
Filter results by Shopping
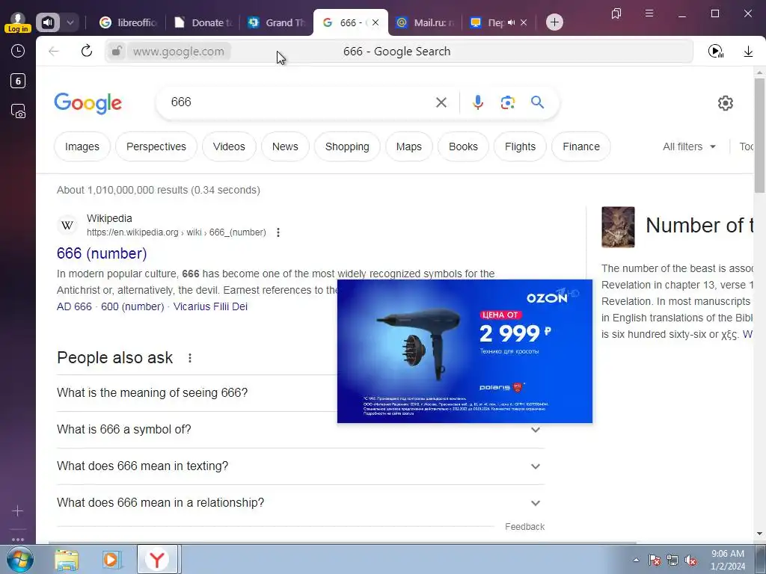pyautogui.click(x=347, y=146)
